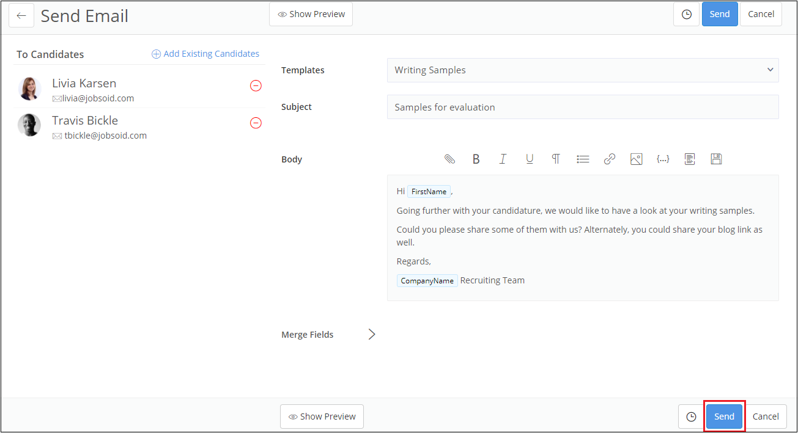Click the back arrow button
The width and height of the screenshot is (798, 433).
click(x=21, y=15)
